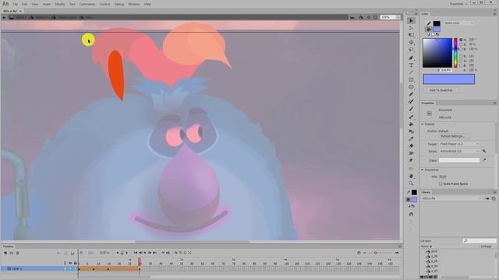Select the upper B brightness radio button
Screen dimensions: 499x280
[x=461, y=49]
